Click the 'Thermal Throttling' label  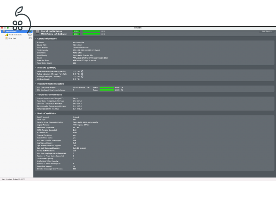44,135
